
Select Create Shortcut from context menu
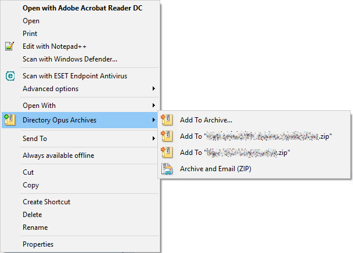(x=46, y=202)
